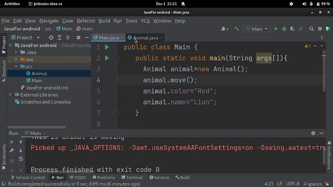Viewport: 333px width, 187px height.
Task: Collapse all in Project tool window
Action: pos(68,38)
